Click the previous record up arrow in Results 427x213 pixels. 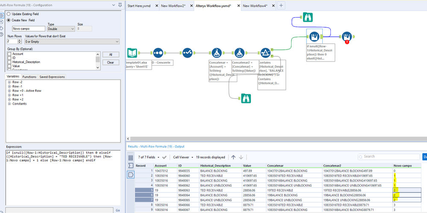(233, 157)
